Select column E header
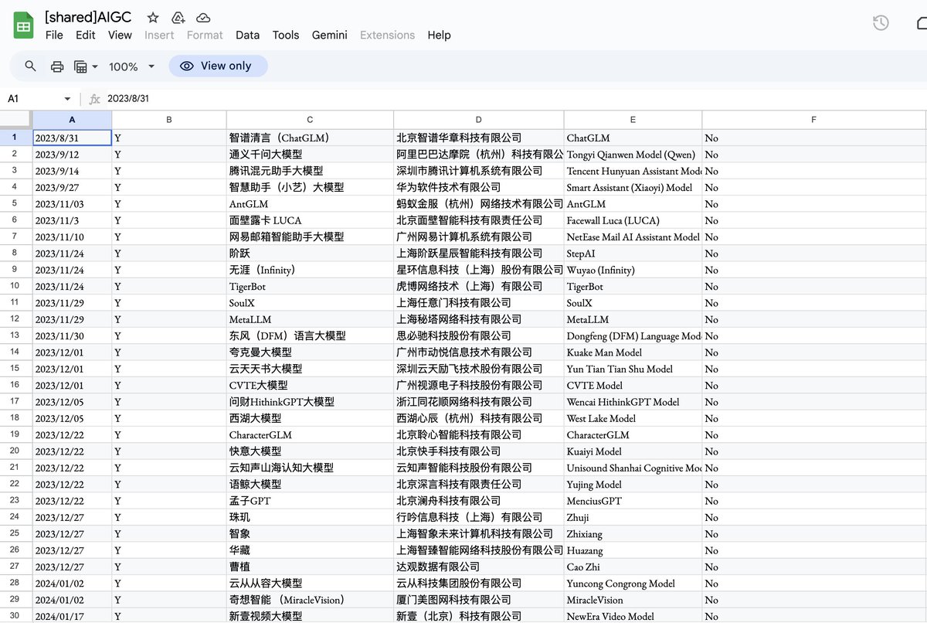This screenshot has width=927, height=623. pyautogui.click(x=633, y=120)
